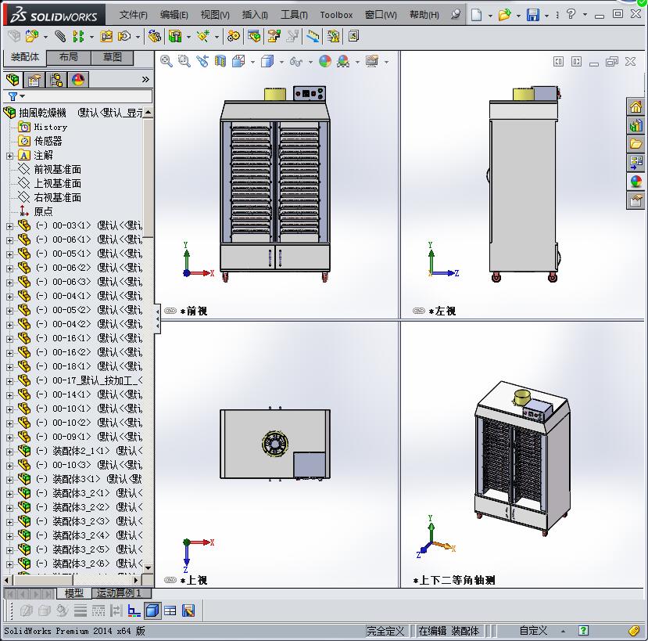Click the Assembly Features icon
This screenshot has height=641, width=648.
pos(175,37)
